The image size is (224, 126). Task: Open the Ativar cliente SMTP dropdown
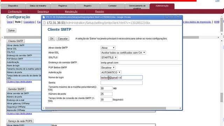108,48
